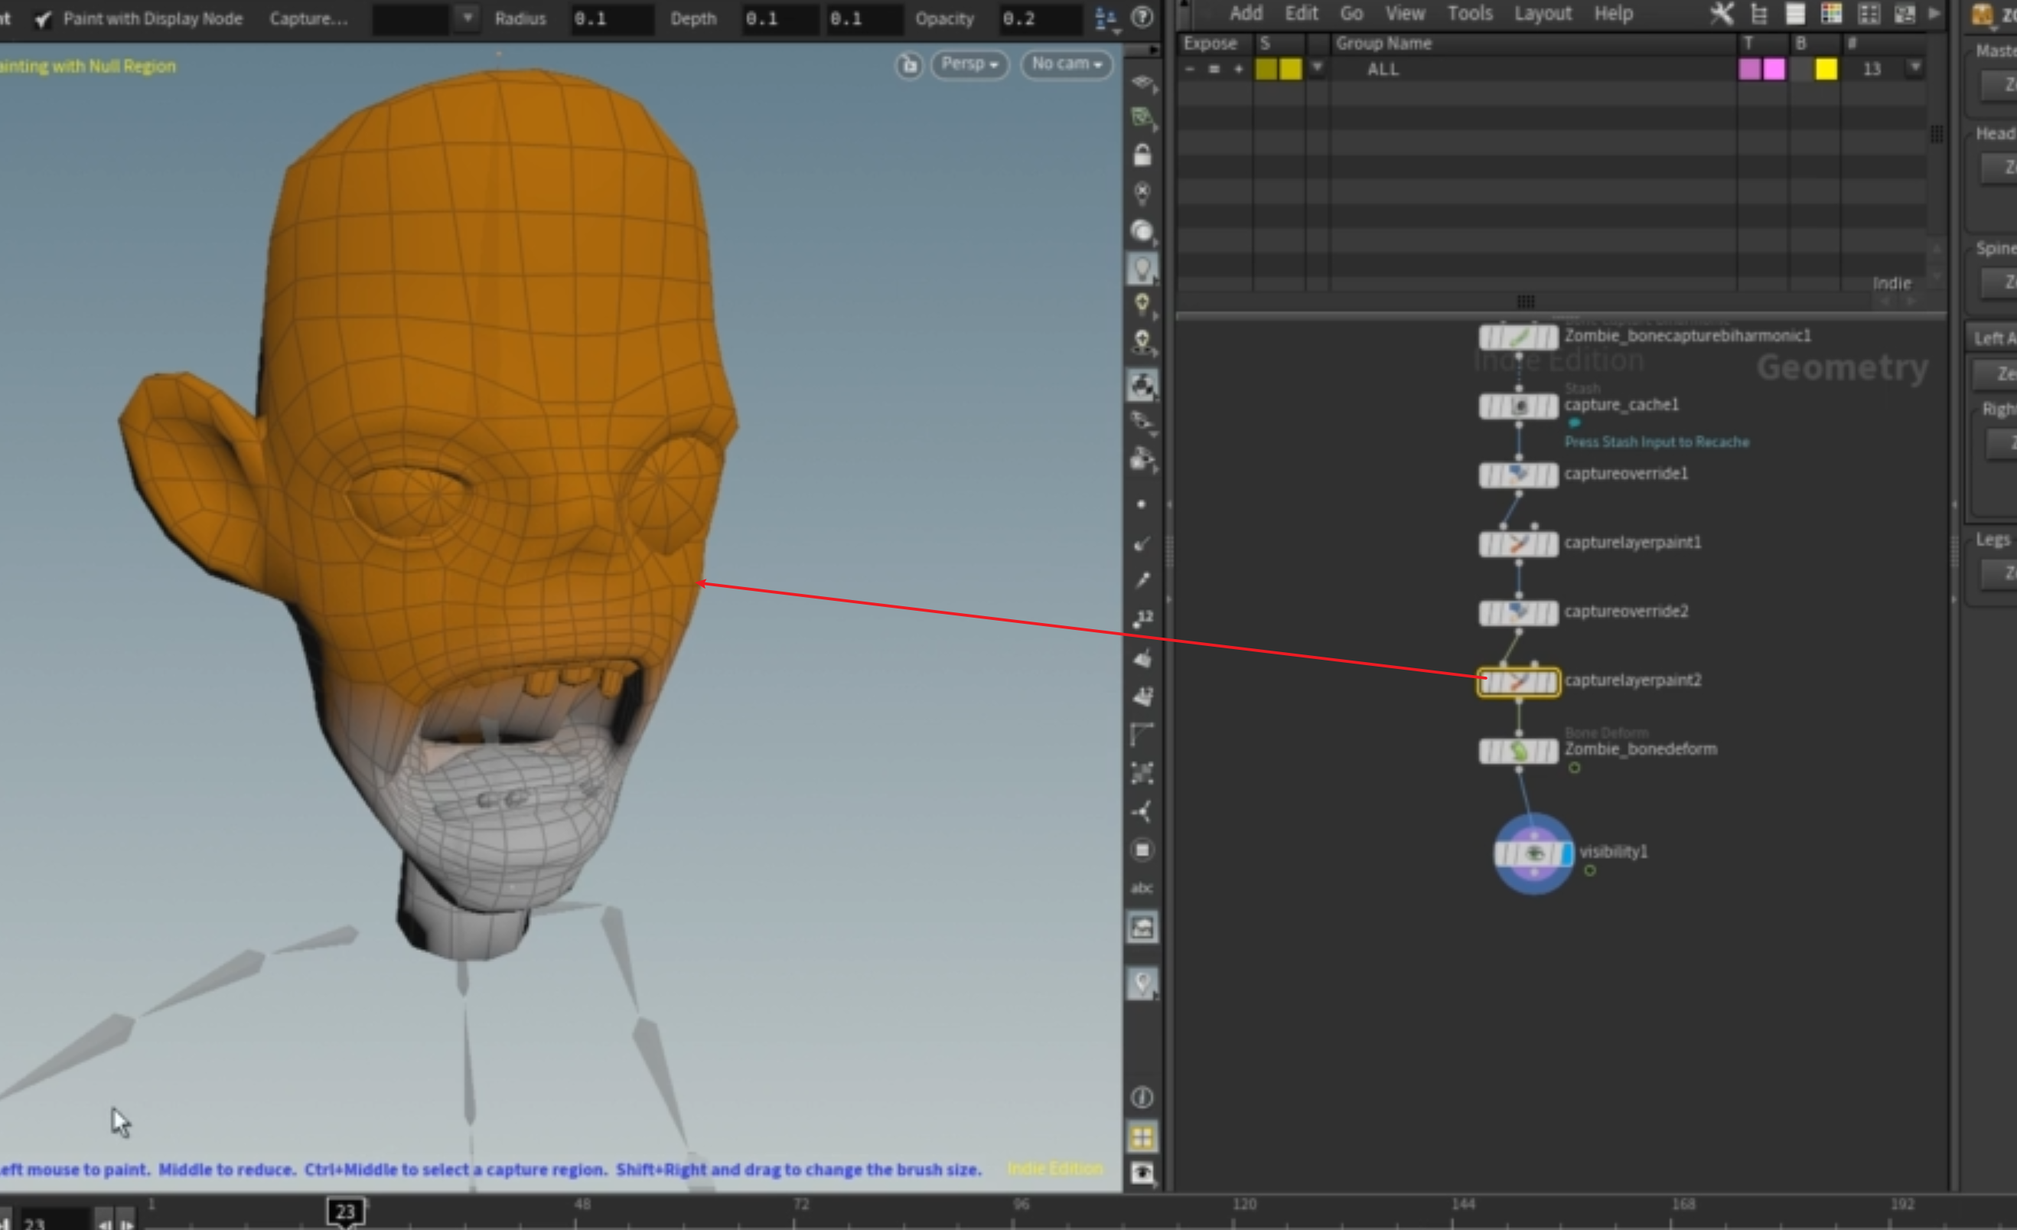Toggle headlight bulb display option in viewport
Viewport: 2017px width, 1230px height.
click(1142, 269)
